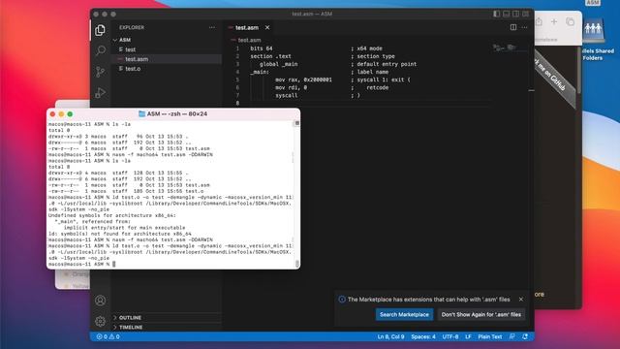Click 'section .text' code line

[x=270, y=56]
